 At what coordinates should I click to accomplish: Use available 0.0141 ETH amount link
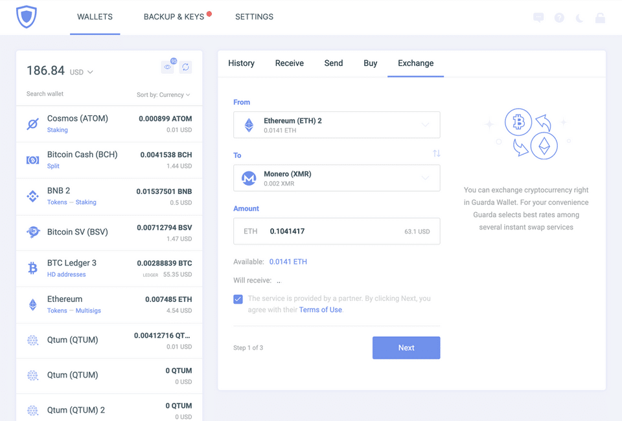(x=288, y=262)
